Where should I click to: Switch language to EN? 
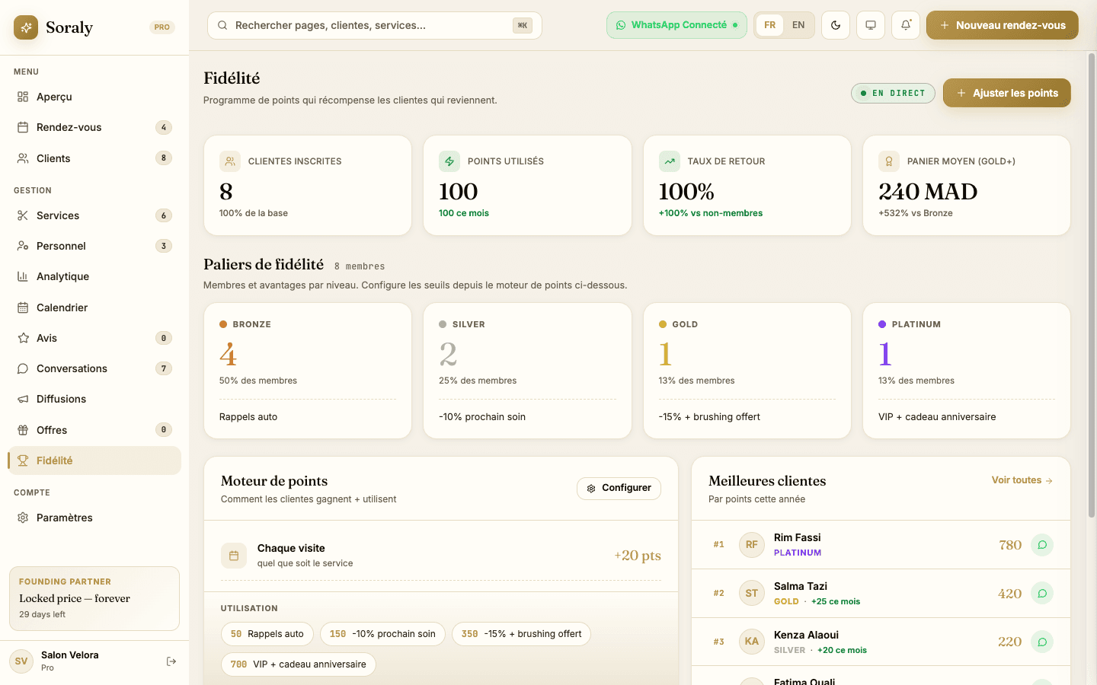pos(798,25)
